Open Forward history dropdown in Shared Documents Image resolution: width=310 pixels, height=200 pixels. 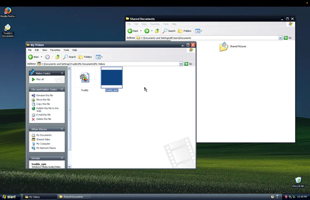click(152, 31)
